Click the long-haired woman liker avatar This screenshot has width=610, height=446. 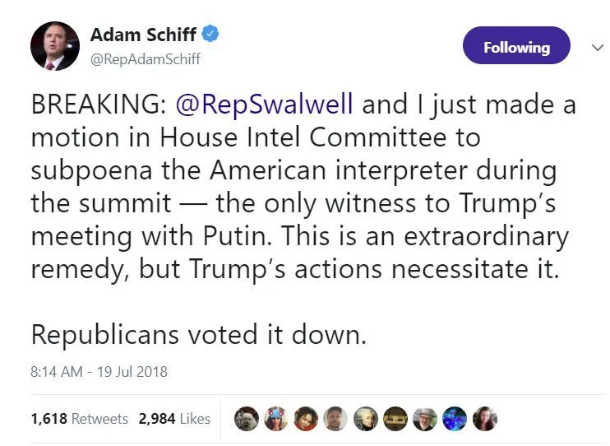click(x=484, y=419)
